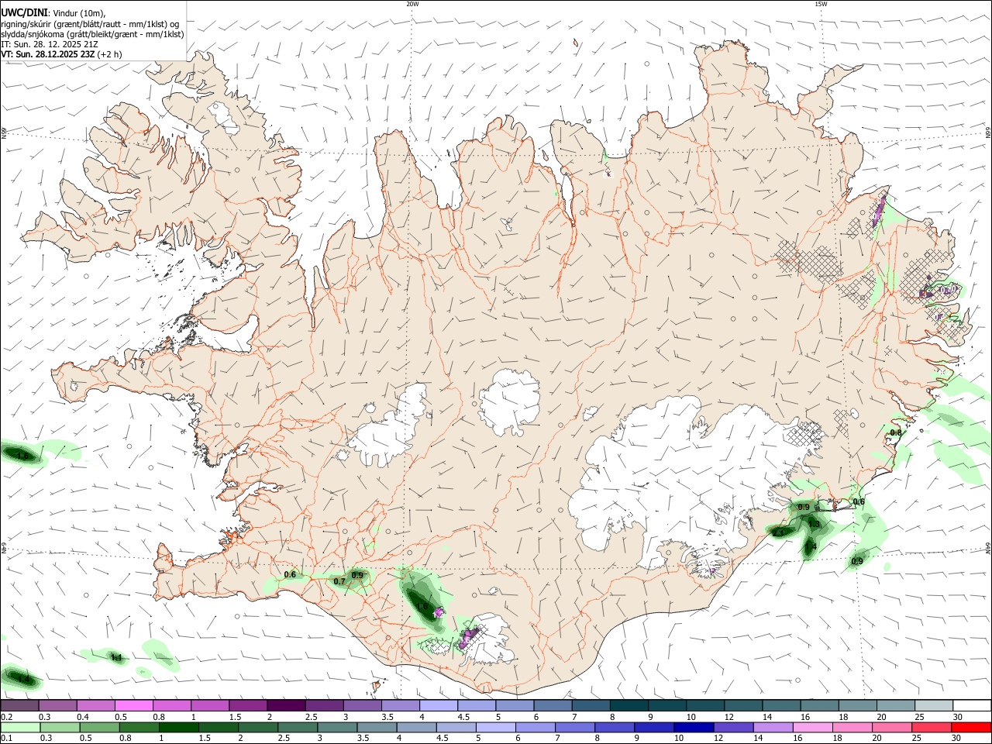This screenshot has width=992, height=744.
Task: Click bottom-row red swatch between 25 and 30
Action: tap(931, 728)
